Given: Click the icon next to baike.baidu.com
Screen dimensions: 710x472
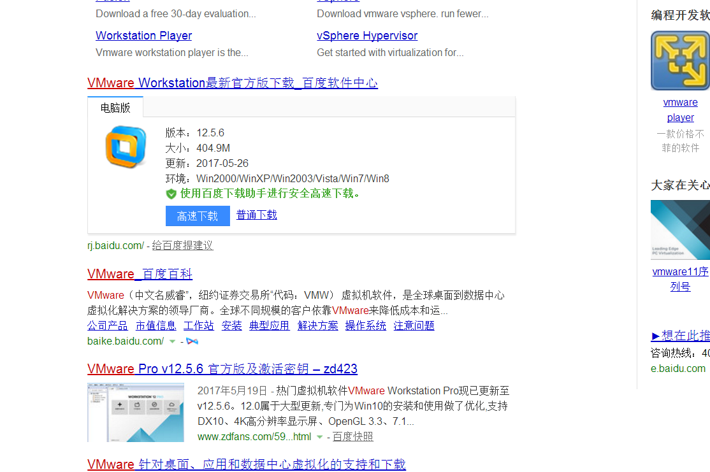Looking at the screenshot, I should (192, 341).
